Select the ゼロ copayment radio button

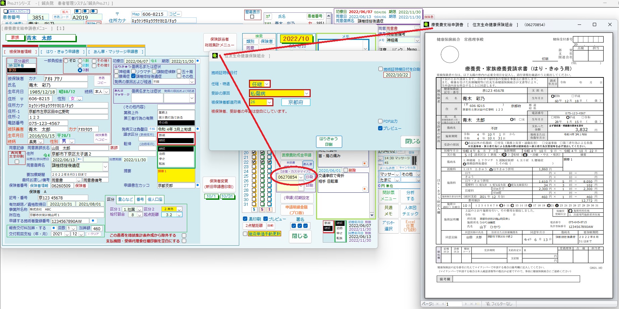pyautogui.click(x=66, y=61)
